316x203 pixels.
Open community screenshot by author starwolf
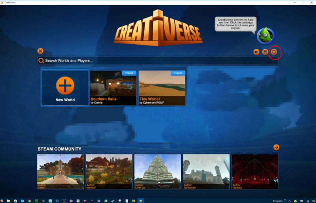coord(109,172)
